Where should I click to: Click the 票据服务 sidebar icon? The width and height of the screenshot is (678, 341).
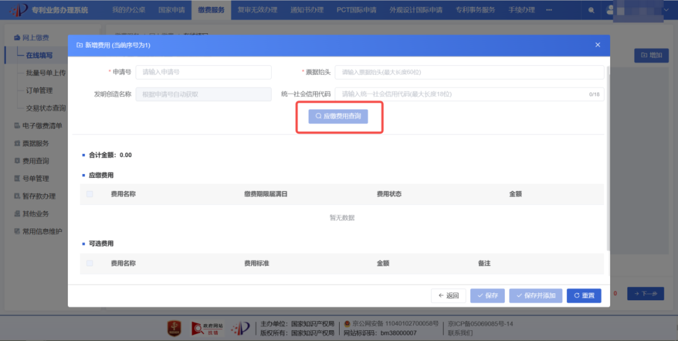(17, 143)
